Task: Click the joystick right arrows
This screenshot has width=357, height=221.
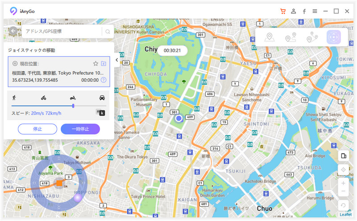Action: (x=83, y=183)
